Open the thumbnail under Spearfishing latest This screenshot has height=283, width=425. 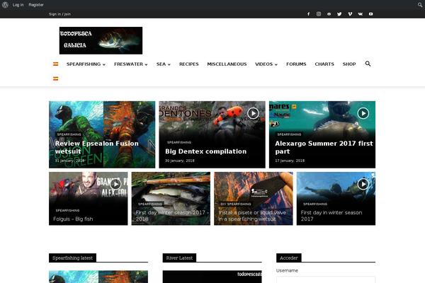tap(98, 277)
